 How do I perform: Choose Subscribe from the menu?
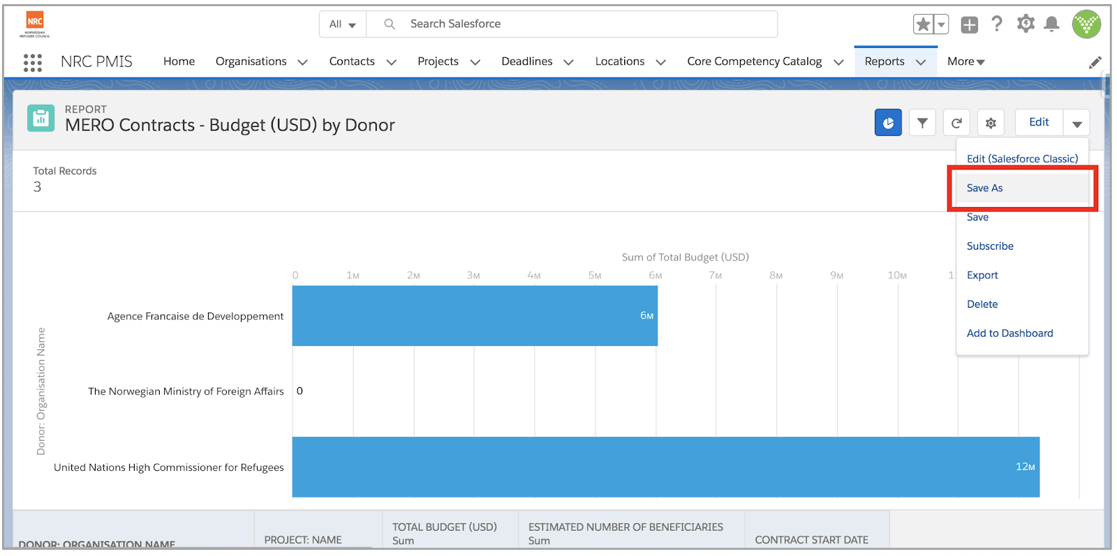(x=1022, y=246)
